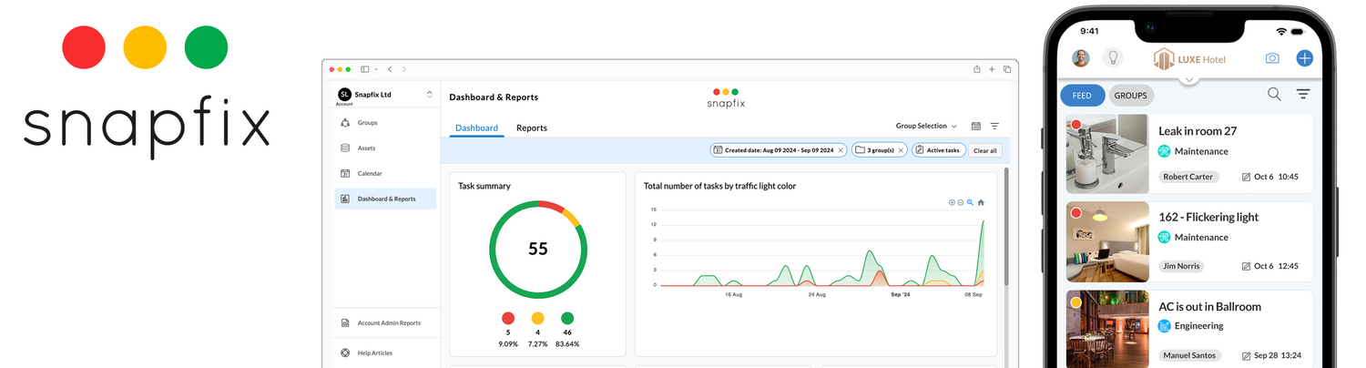Open the camera on the phone app
Viewport: 1366px width, 368px height.
coord(1272,58)
